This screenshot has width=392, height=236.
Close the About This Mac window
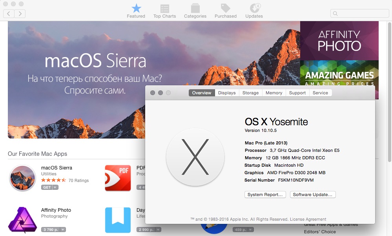tap(153, 93)
